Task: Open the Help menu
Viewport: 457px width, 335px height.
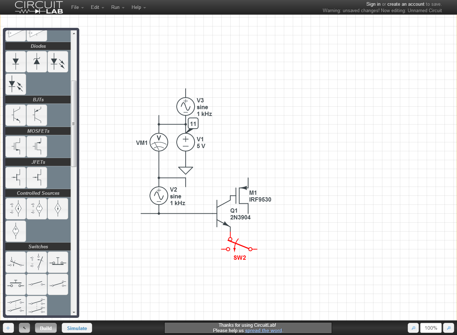Action: coord(139,7)
